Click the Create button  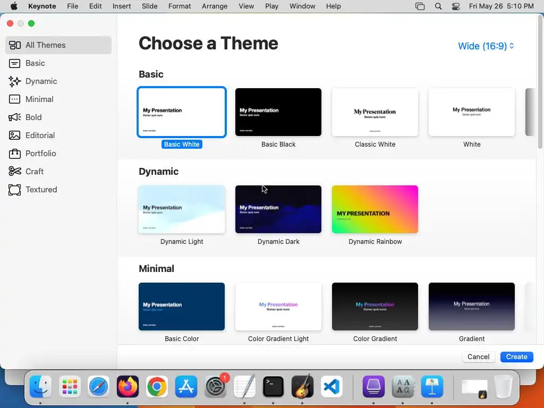click(516, 356)
